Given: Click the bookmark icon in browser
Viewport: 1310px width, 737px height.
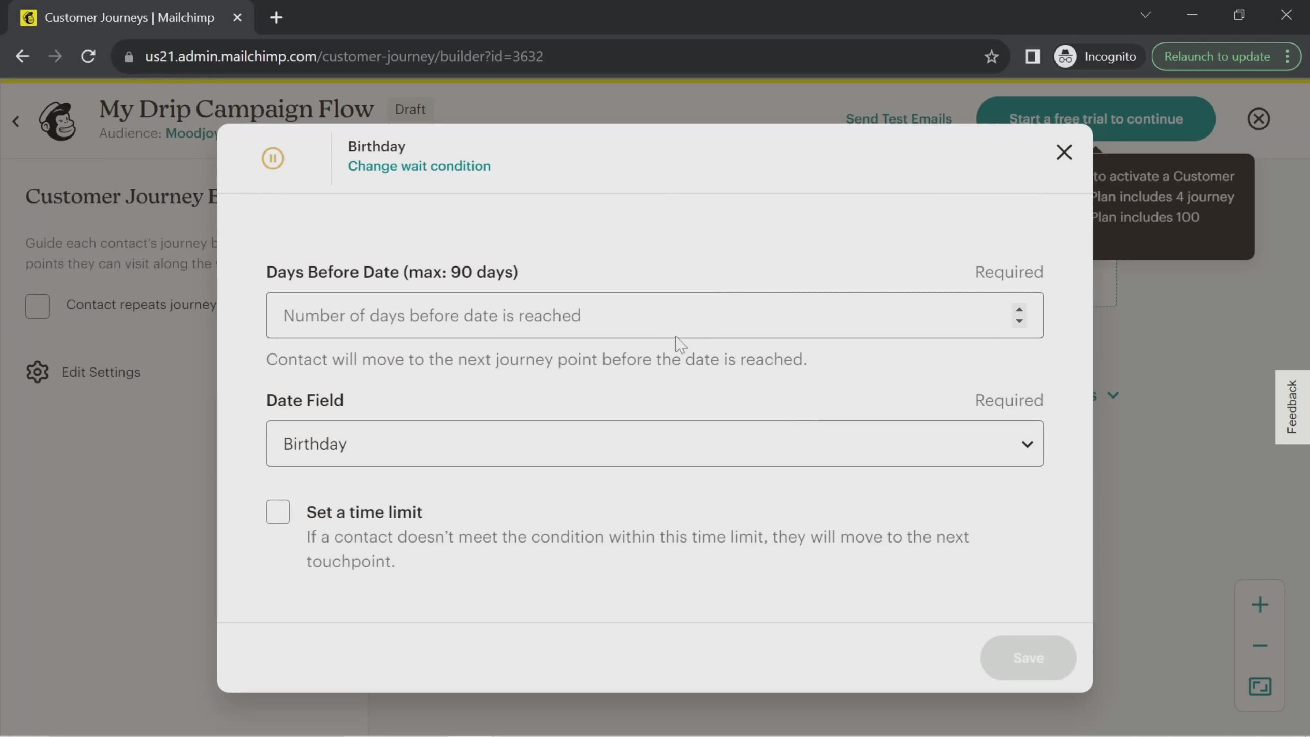Looking at the screenshot, I should coord(991,56).
